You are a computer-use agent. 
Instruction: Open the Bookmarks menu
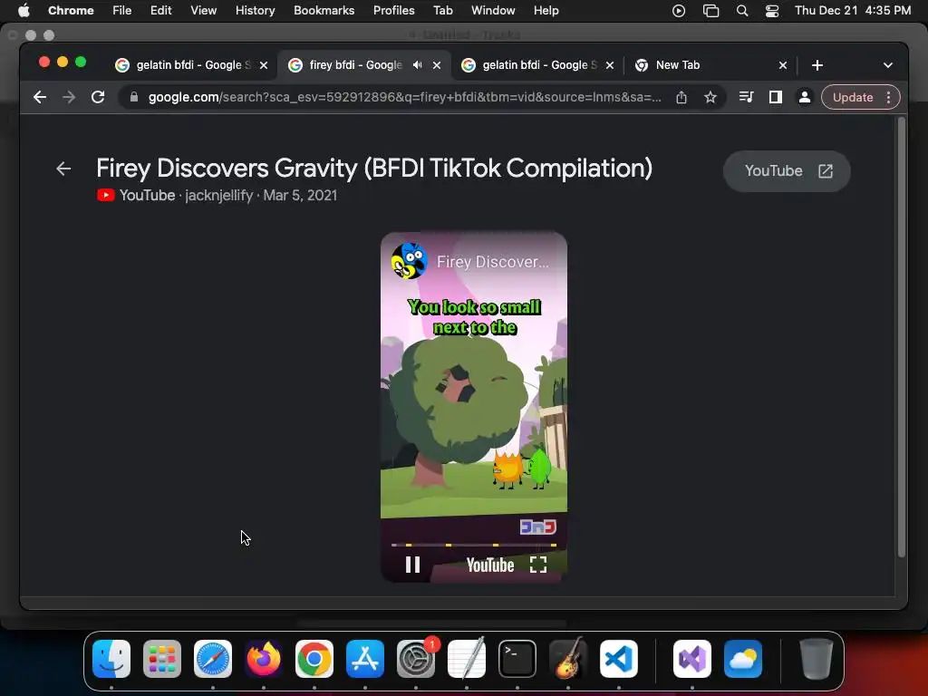coord(324,10)
